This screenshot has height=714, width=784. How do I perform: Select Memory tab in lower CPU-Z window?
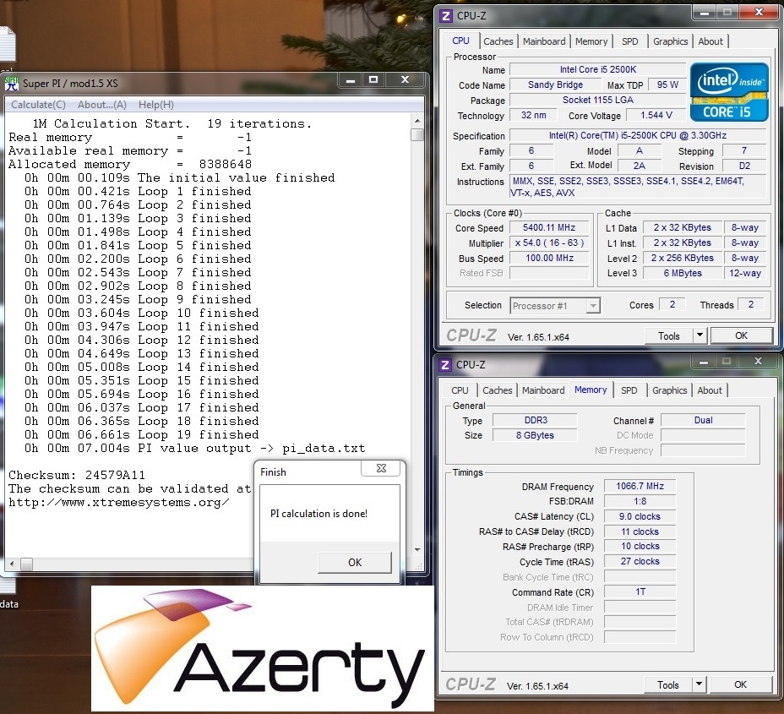[x=591, y=390]
